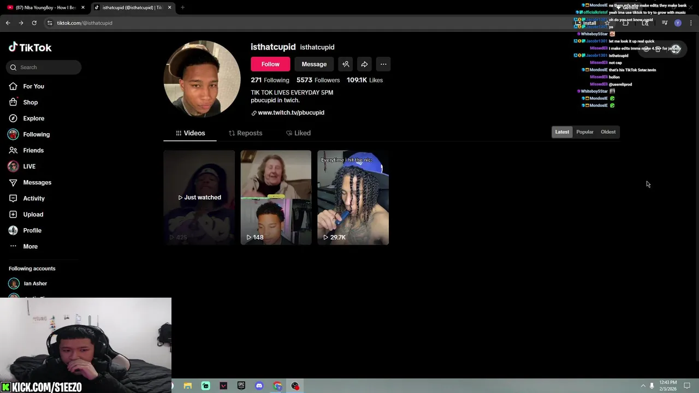Image resolution: width=699 pixels, height=393 pixels.
Task: Go to the Shop section
Action: coord(30,102)
